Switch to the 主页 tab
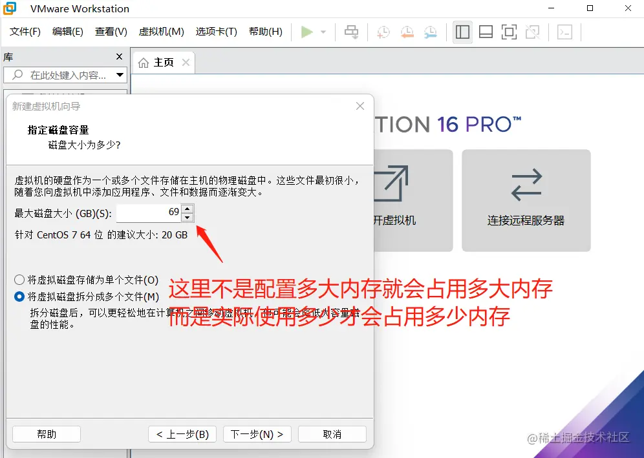The height and width of the screenshot is (458, 644). (x=163, y=63)
